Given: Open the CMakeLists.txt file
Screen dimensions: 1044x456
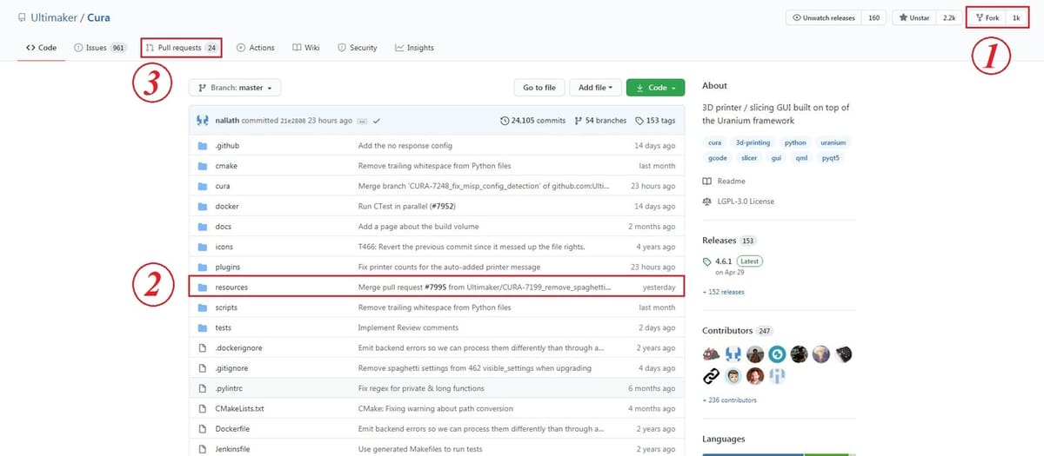Looking at the screenshot, I should 239,409.
